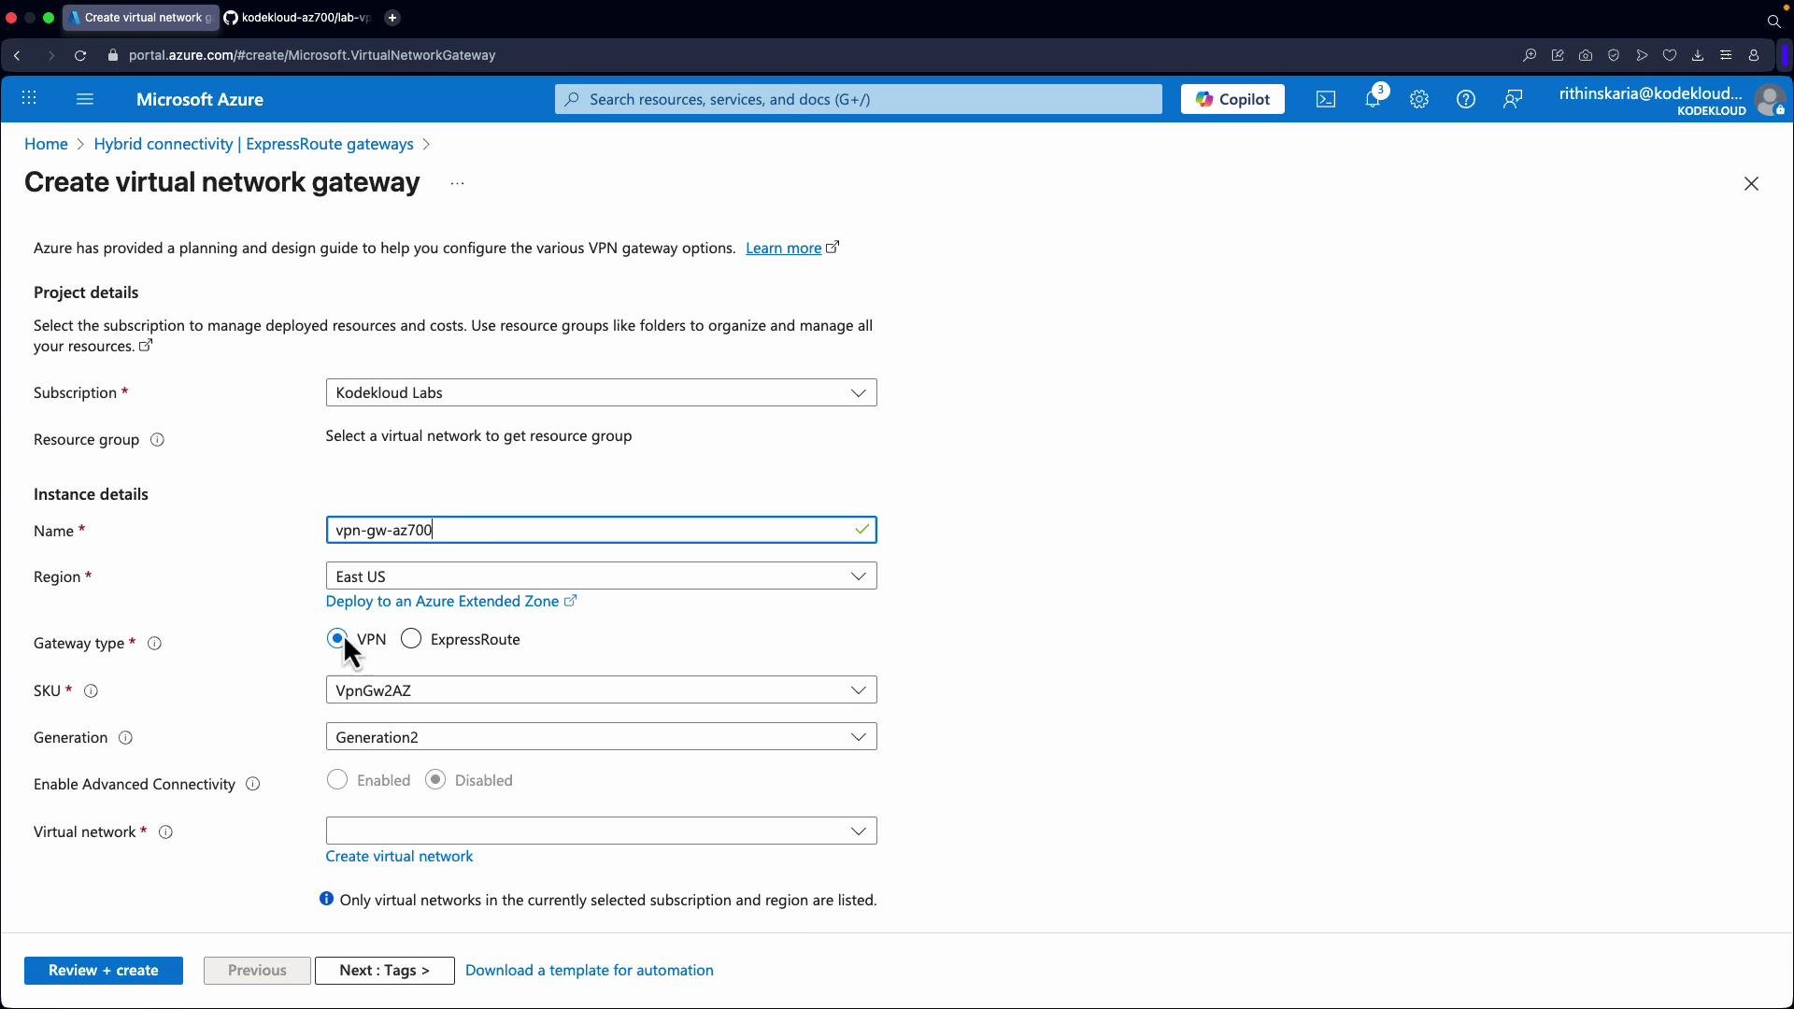This screenshot has height=1009, width=1794.
Task: Switch to the Create virtual network browser tab
Action: click(x=141, y=18)
